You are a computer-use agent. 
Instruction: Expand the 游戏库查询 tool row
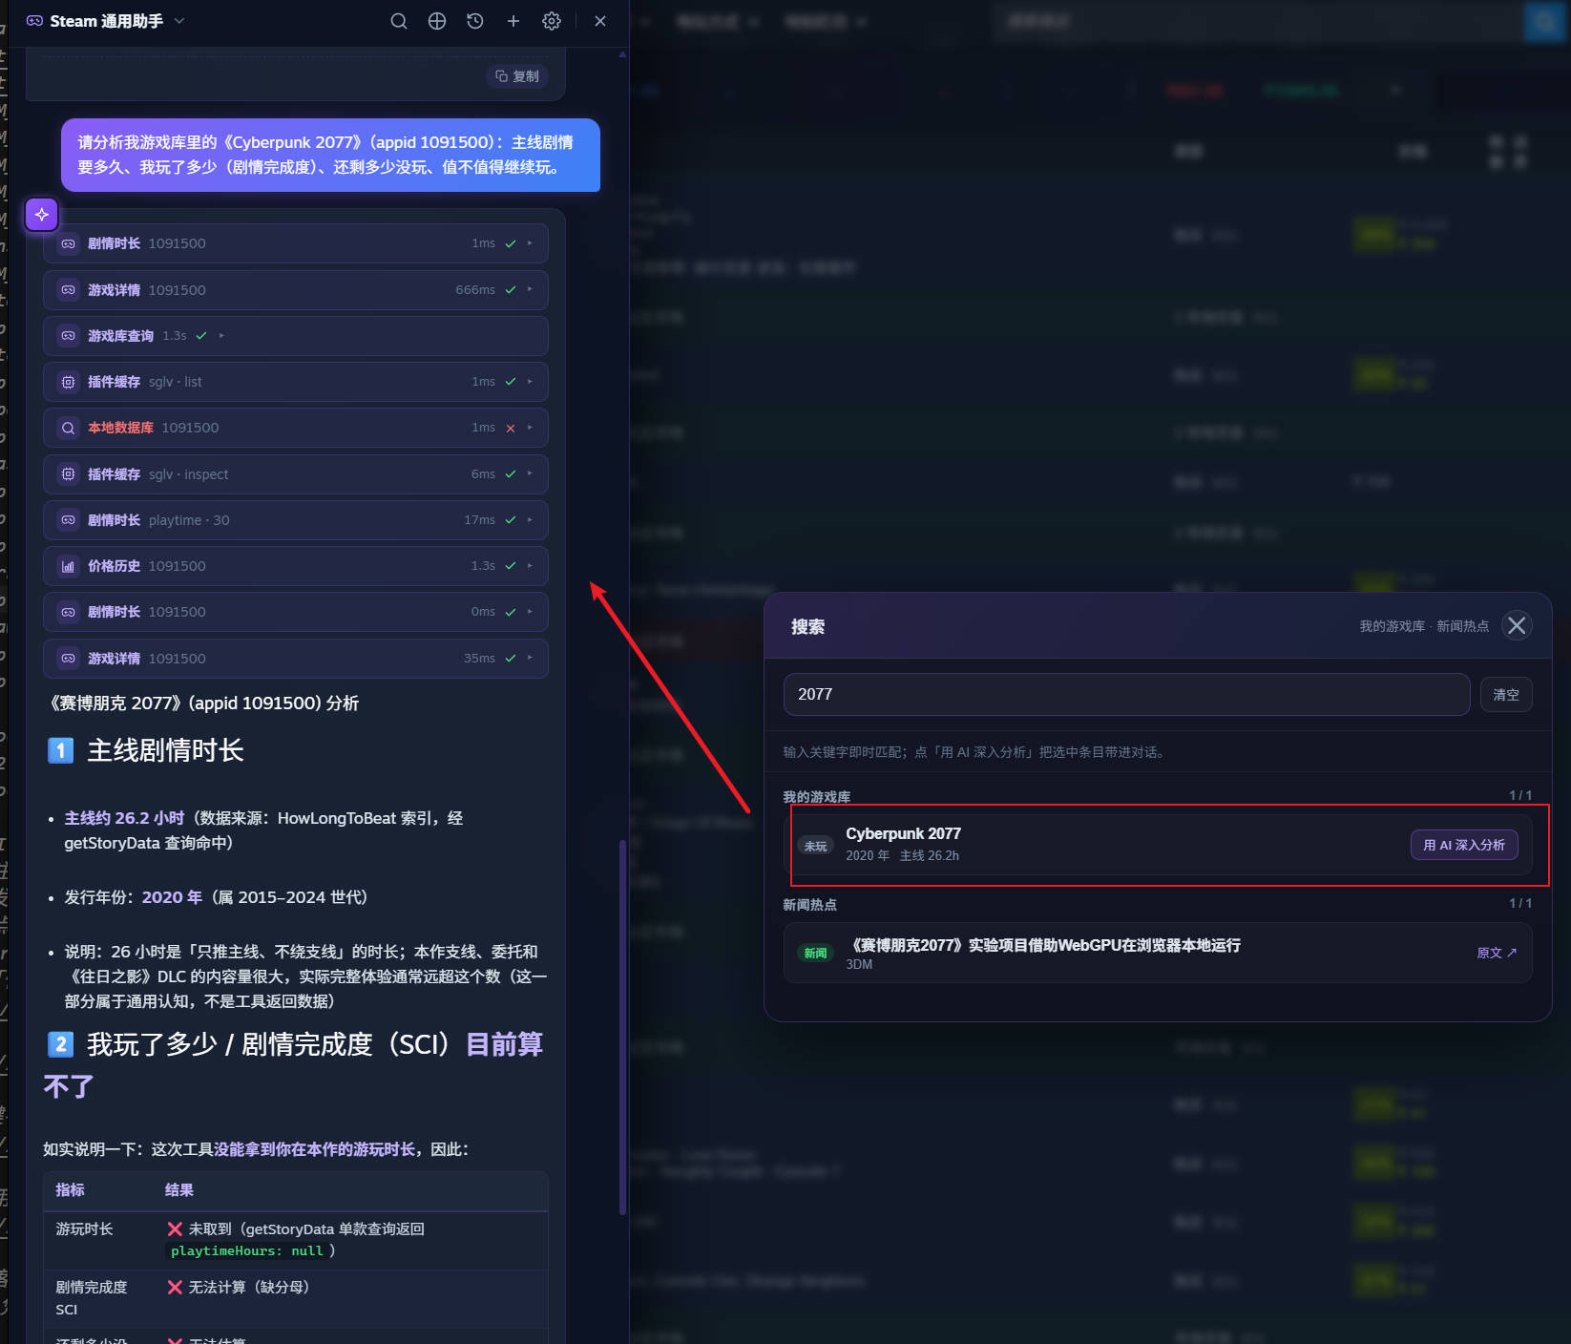pos(296,336)
